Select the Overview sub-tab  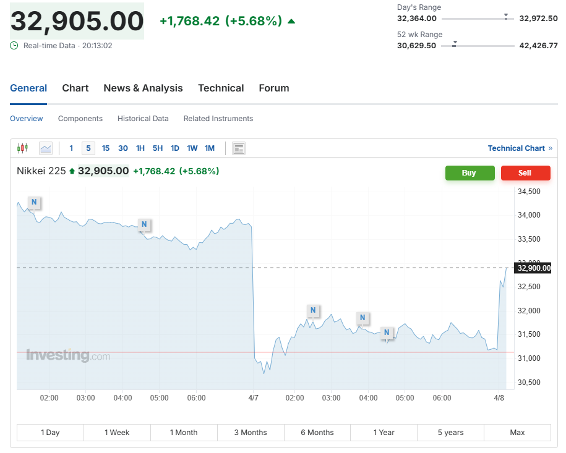tap(27, 119)
